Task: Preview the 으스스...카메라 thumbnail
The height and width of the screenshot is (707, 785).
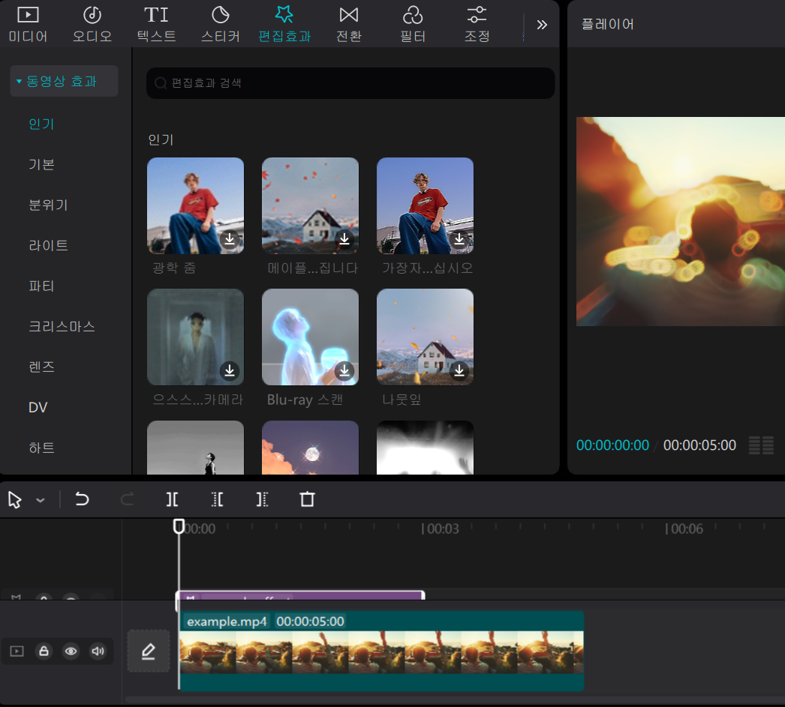Action: (195, 337)
